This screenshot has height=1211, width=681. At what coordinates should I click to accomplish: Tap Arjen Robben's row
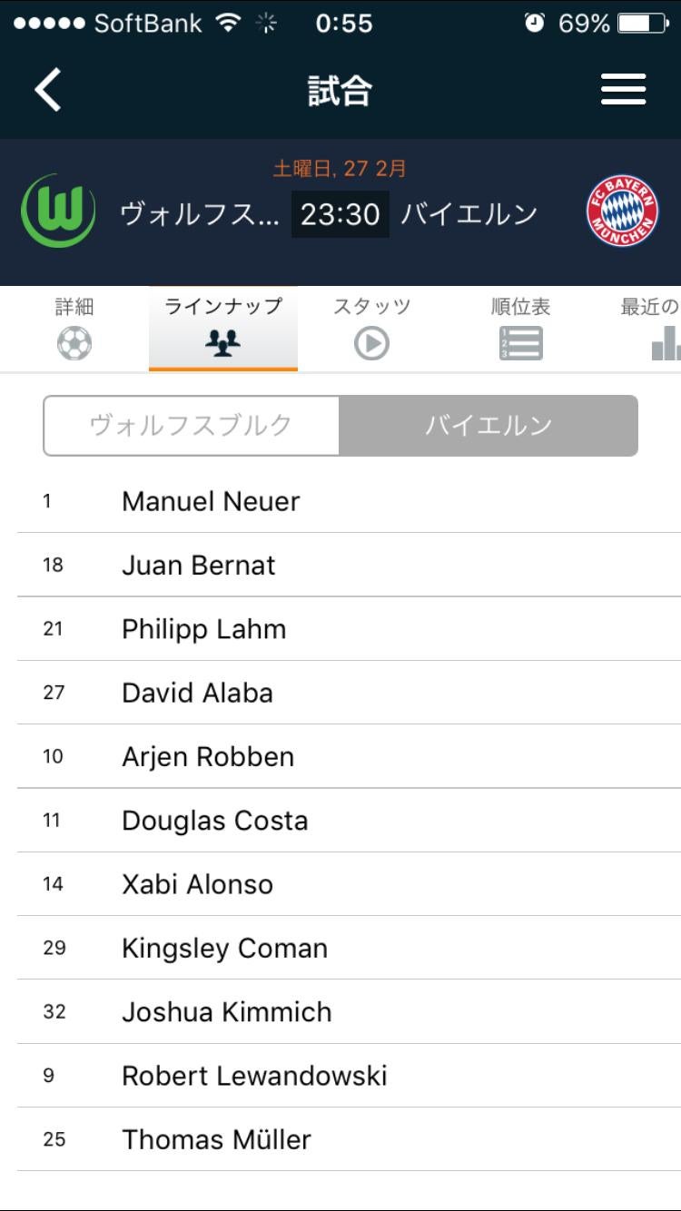(x=208, y=756)
